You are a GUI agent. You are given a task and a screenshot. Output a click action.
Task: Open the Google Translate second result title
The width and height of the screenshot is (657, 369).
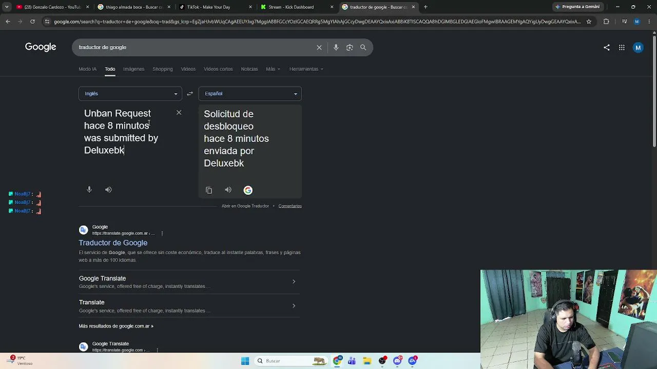click(x=110, y=344)
